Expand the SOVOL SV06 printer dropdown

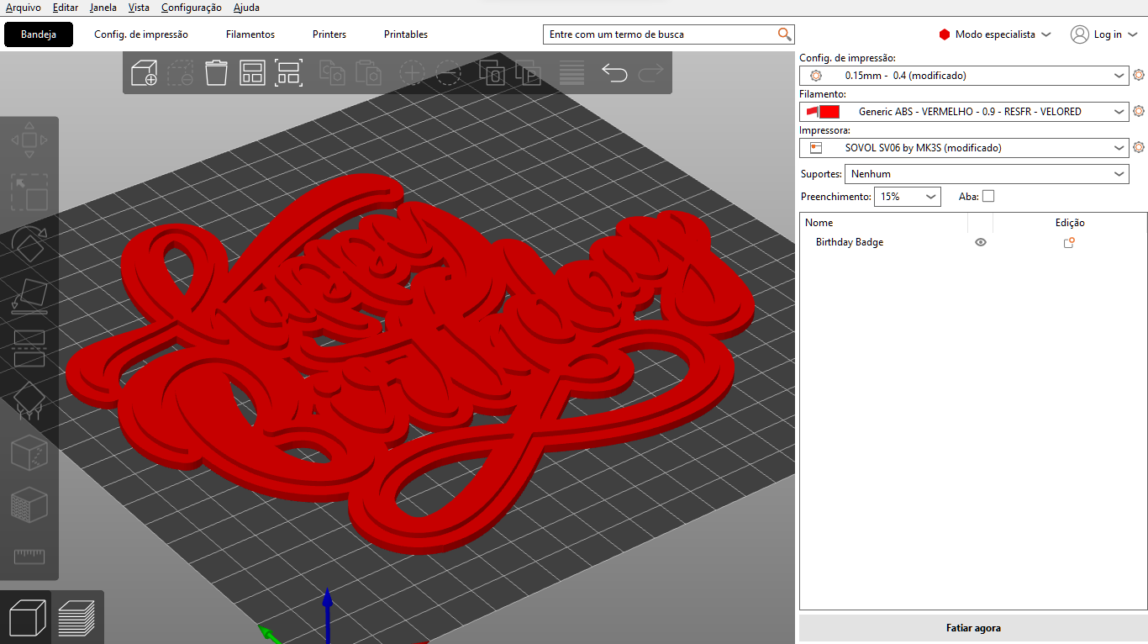tap(1119, 148)
